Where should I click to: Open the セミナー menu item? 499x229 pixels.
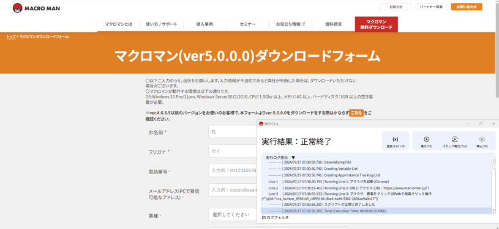[x=247, y=24]
